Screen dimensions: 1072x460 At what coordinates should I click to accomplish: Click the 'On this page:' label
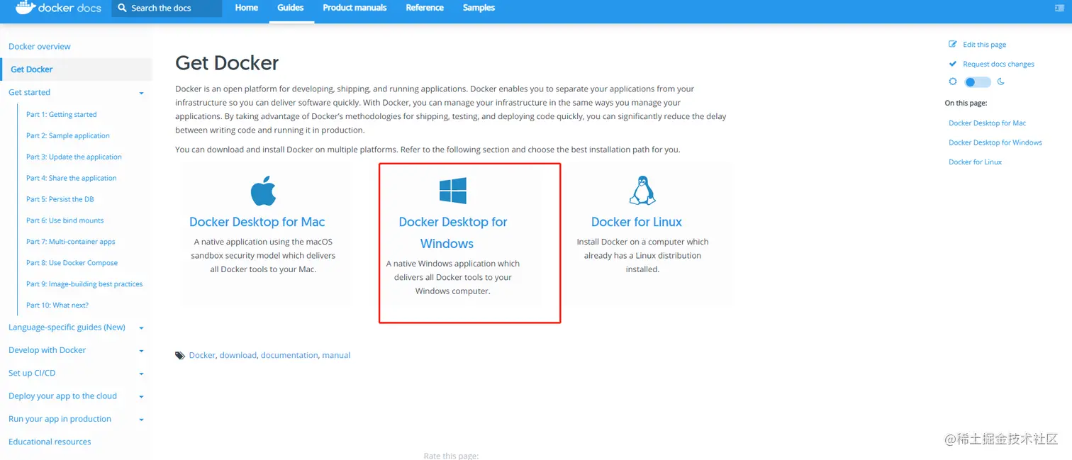click(966, 103)
